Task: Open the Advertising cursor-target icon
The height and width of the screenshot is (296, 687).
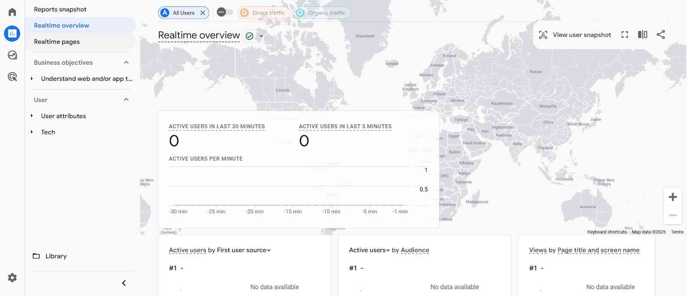Action: pyautogui.click(x=12, y=77)
